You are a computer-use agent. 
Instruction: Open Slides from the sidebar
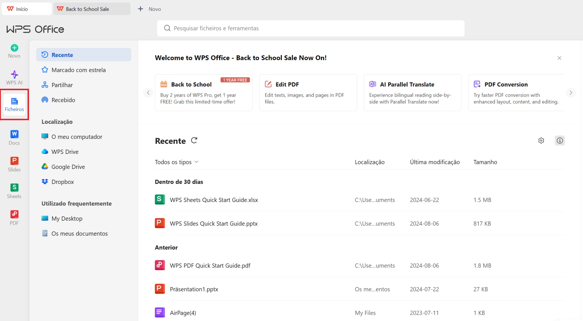[x=14, y=164]
